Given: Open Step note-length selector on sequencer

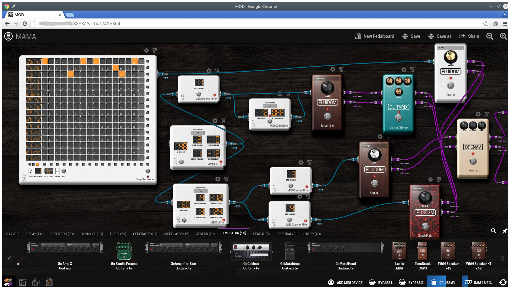Looking at the screenshot, I should 31,171.
